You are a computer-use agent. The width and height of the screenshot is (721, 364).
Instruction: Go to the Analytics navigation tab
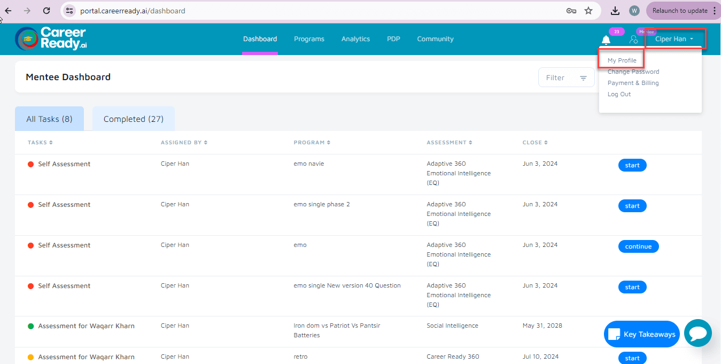point(355,39)
